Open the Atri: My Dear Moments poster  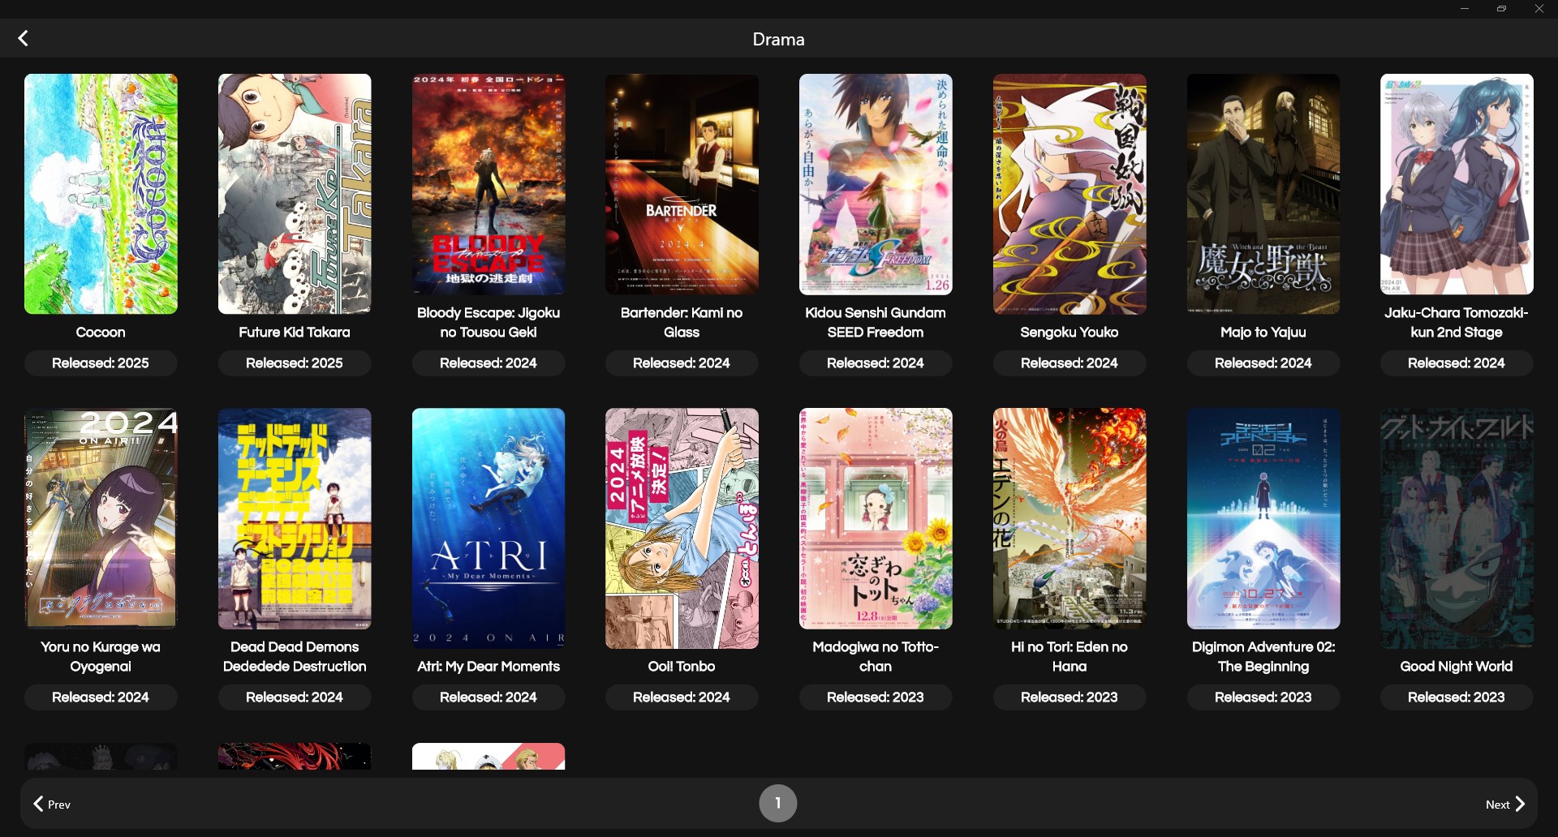pos(488,528)
